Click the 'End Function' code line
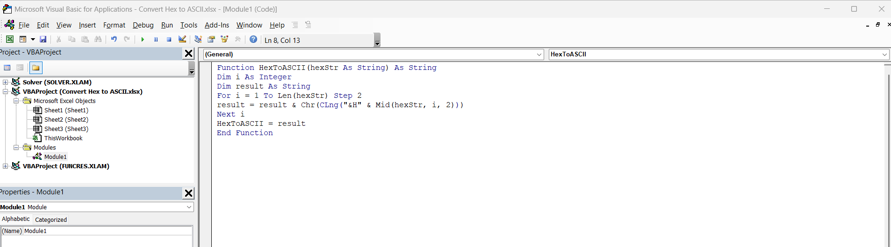This screenshot has width=891, height=247. click(244, 133)
